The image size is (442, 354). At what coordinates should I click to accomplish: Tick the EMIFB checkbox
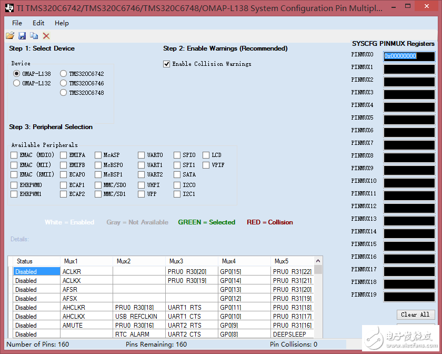pyautogui.click(x=64, y=165)
